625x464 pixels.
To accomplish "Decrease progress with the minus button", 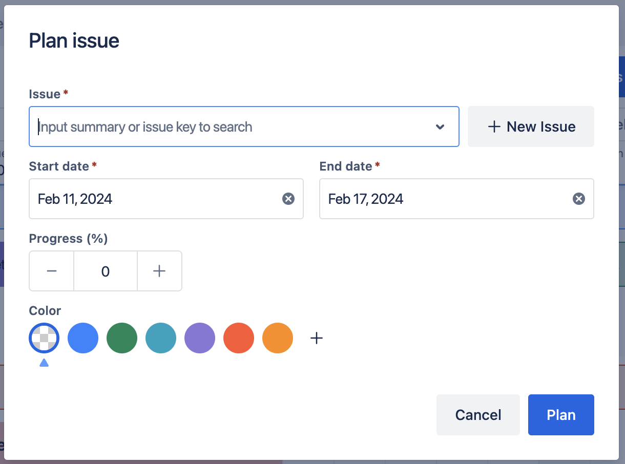I will (x=52, y=271).
